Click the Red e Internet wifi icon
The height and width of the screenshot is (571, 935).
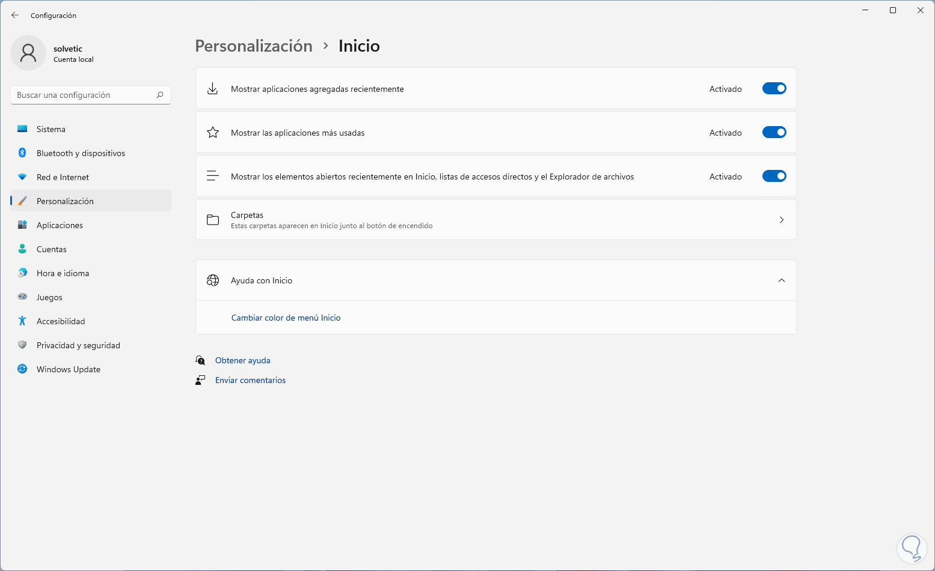[22, 177]
